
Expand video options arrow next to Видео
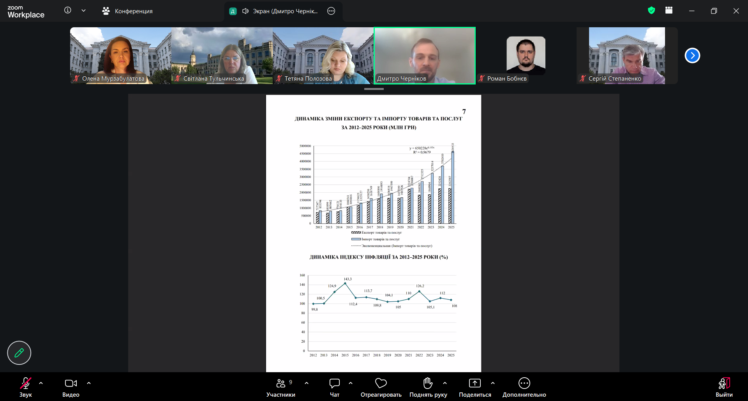pos(89,383)
